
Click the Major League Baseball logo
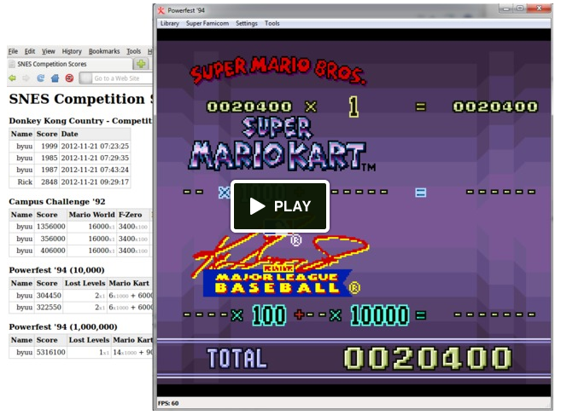tap(281, 266)
